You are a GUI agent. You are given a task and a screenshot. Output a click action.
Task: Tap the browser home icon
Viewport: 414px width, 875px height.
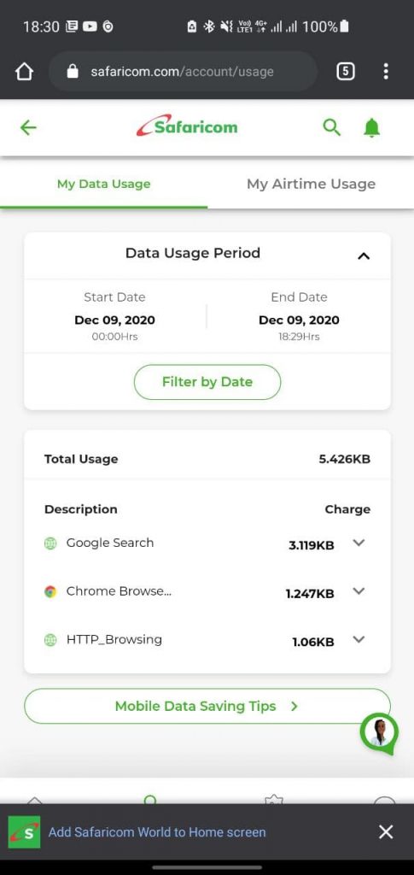click(x=25, y=72)
